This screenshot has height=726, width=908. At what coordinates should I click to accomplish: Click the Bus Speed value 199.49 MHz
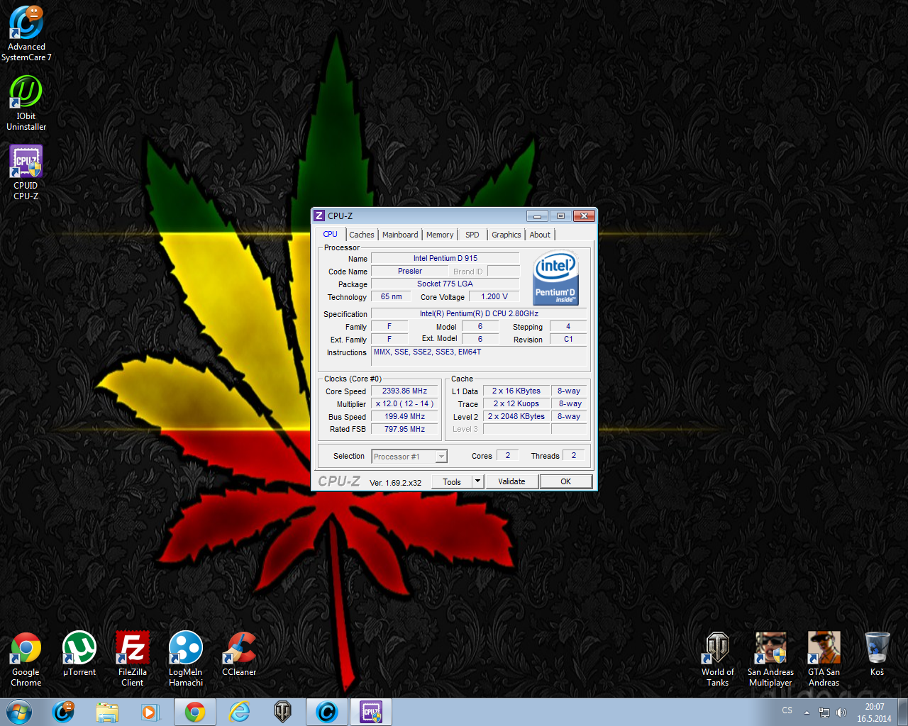(404, 416)
